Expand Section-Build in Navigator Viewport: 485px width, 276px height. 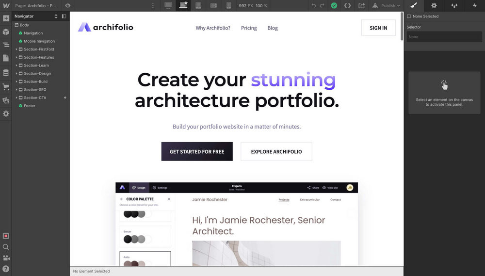point(16,81)
